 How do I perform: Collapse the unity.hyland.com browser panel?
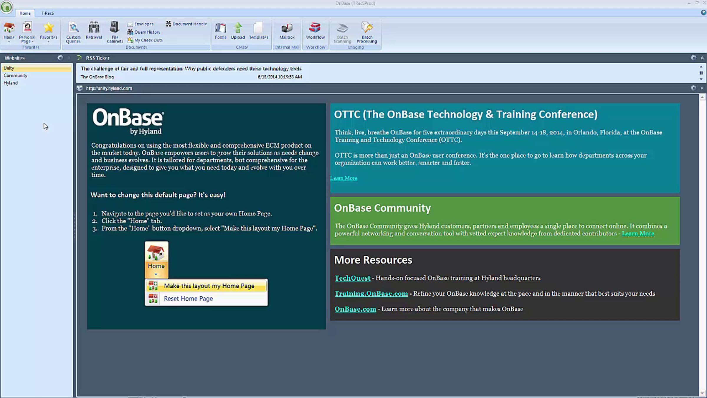702,88
